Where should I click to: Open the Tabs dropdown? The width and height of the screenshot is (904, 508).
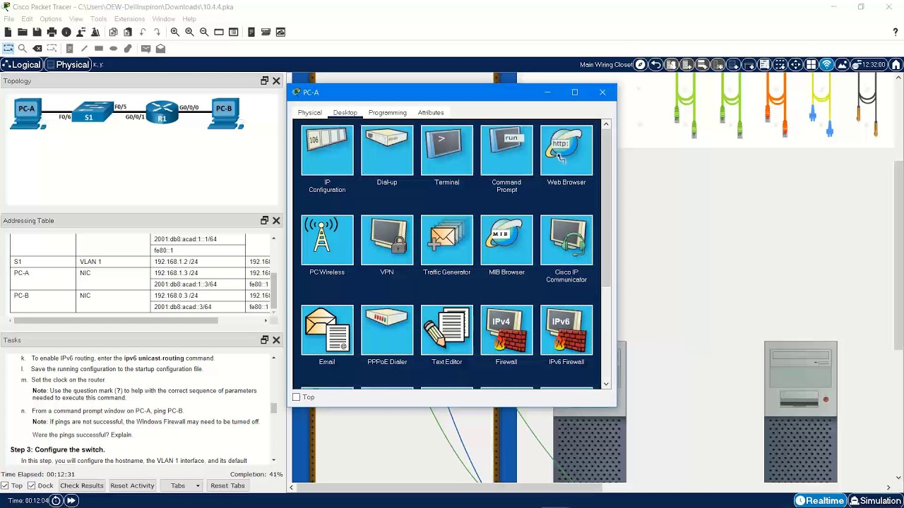[181, 485]
